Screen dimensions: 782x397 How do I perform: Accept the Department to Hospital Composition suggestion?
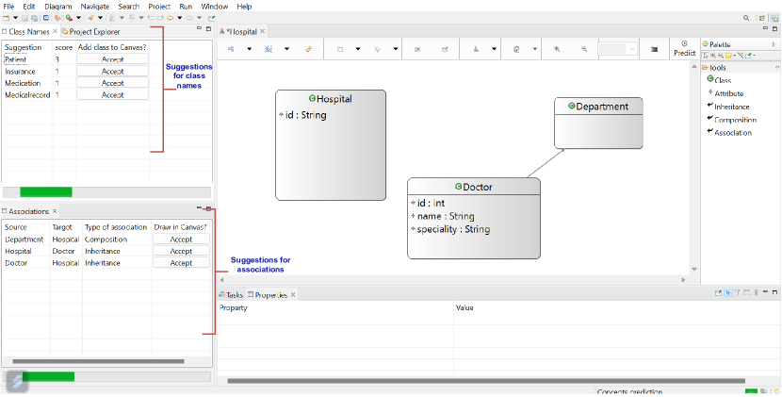(181, 240)
